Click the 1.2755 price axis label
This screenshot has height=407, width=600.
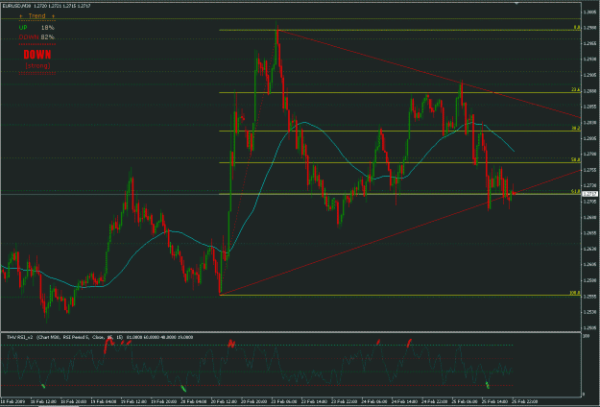589,170
